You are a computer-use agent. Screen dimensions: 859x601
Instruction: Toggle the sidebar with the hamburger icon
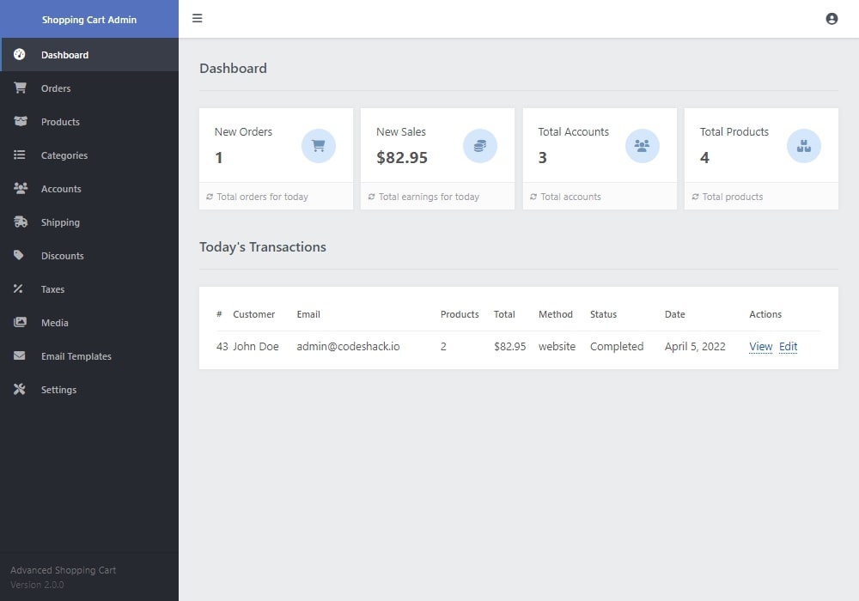pyautogui.click(x=198, y=18)
